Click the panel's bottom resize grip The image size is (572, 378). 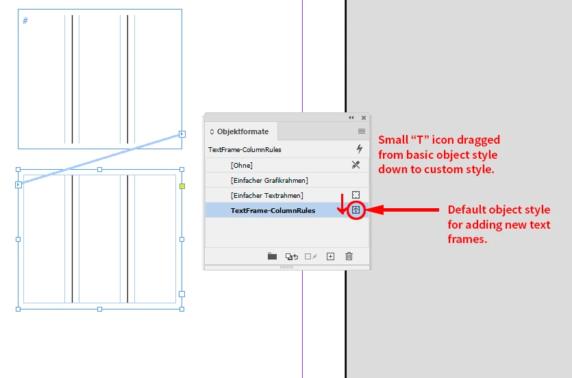click(287, 267)
